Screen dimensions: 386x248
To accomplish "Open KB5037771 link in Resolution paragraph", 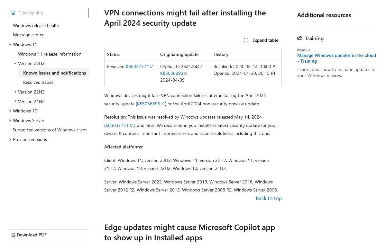I will click(x=117, y=125).
